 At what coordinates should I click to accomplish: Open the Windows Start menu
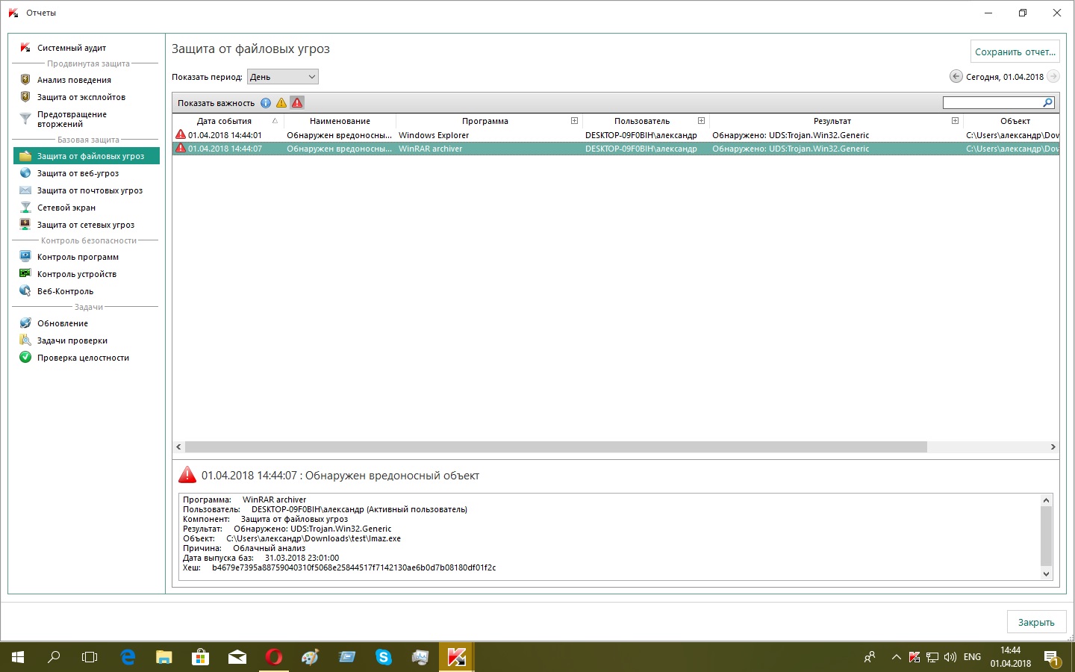click(18, 657)
